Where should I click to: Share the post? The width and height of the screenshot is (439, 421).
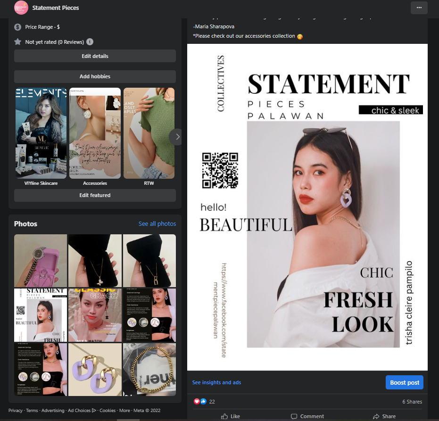click(x=384, y=416)
